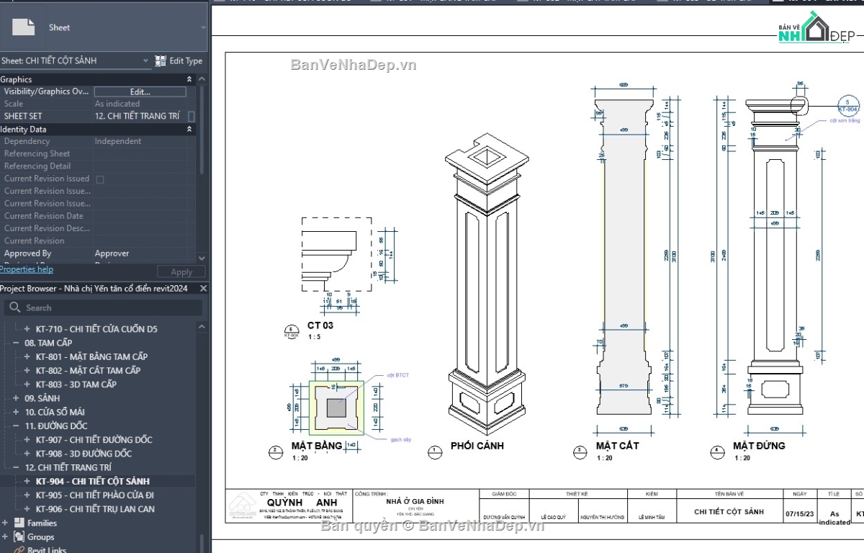The height and width of the screenshot is (553, 864).
Task: Collapse the 08. TAM CẤP tree node
Action: pyautogui.click(x=16, y=343)
